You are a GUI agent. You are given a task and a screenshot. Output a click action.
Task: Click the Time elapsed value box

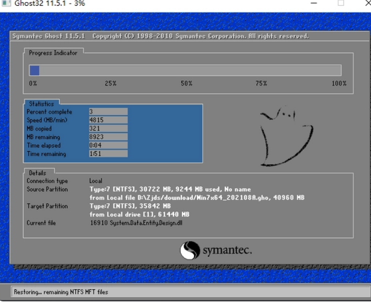pos(108,145)
